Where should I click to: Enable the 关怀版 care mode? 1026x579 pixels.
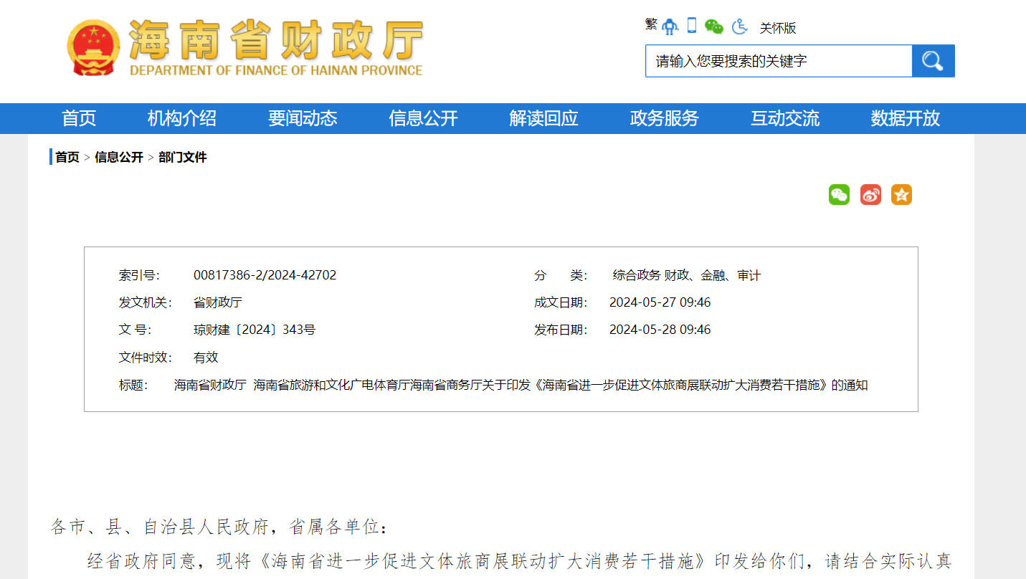[778, 28]
